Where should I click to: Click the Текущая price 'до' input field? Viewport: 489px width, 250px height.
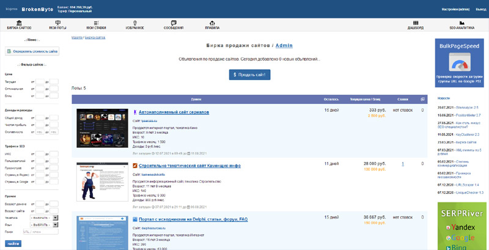pyautogui.click(x=54, y=82)
